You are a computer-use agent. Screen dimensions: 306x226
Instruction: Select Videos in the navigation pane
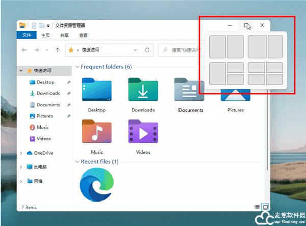tap(44, 139)
